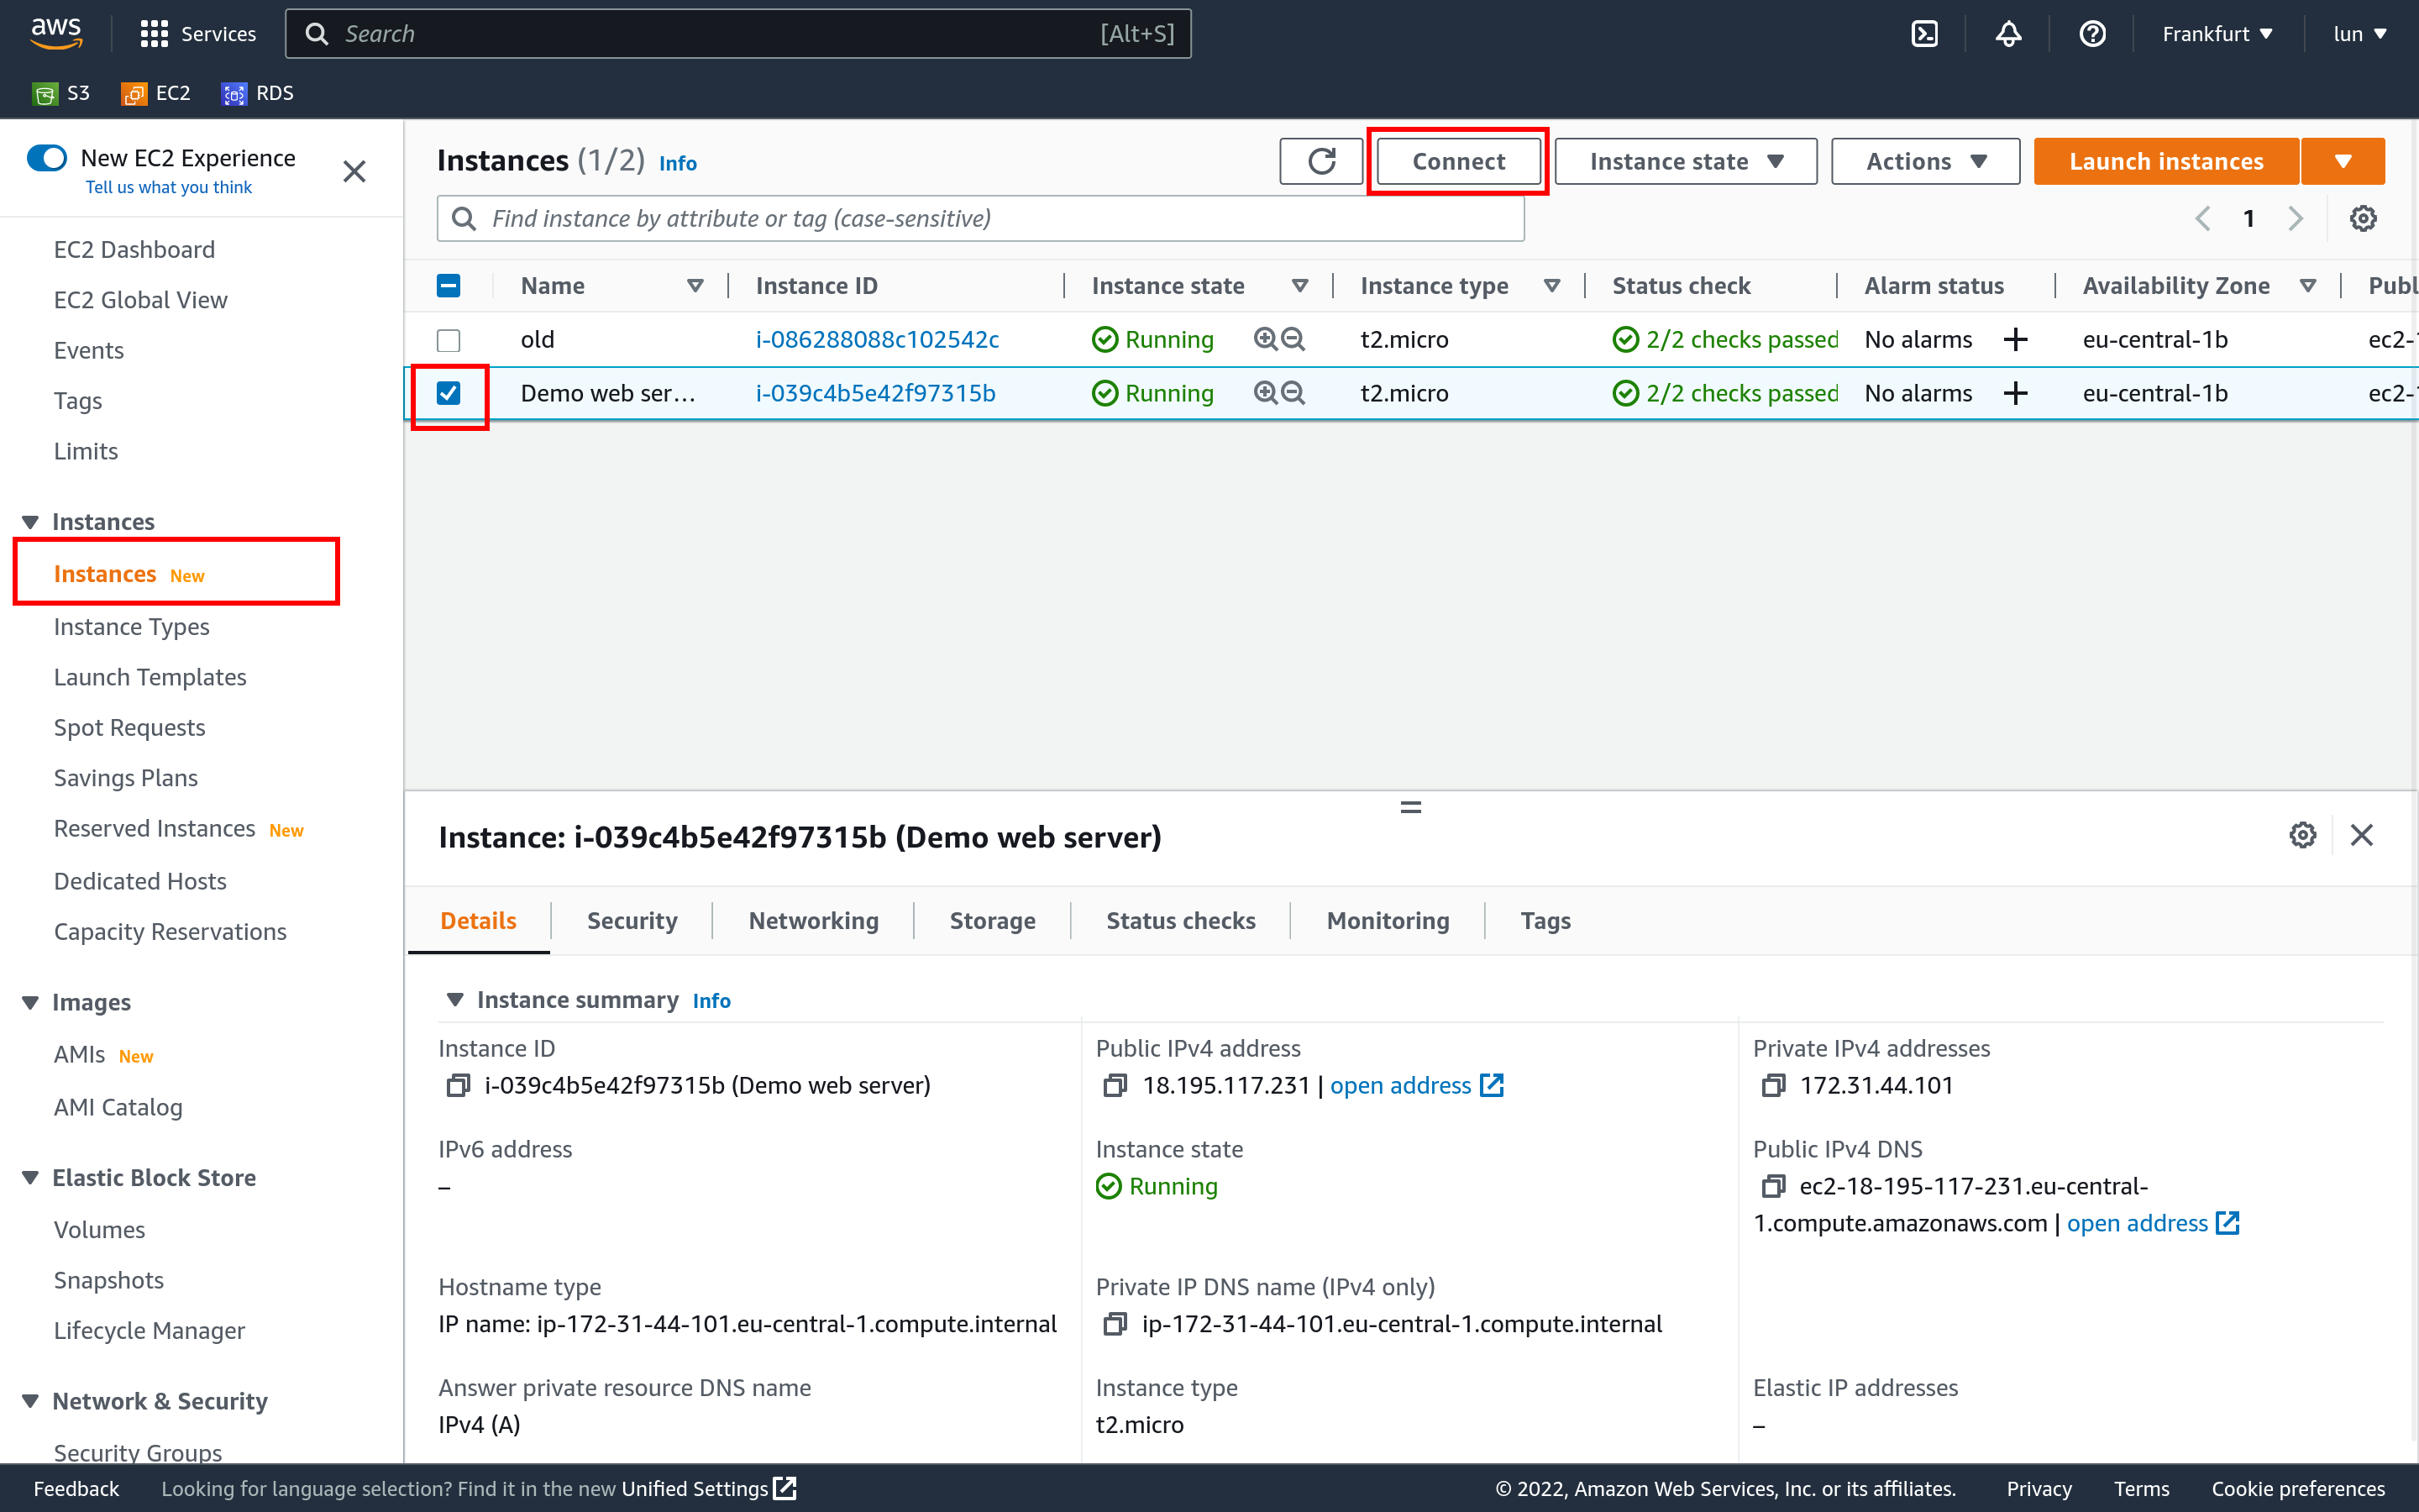This screenshot has height=1512, width=2419.
Task: Add alarm for Demo web server instance
Action: [x=2016, y=393]
